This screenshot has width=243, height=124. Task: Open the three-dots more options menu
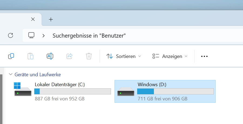[204, 56]
